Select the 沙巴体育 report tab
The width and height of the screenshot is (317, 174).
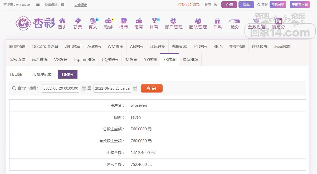click(73, 46)
